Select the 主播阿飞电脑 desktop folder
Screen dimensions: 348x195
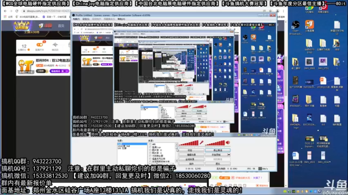click(x=323, y=45)
